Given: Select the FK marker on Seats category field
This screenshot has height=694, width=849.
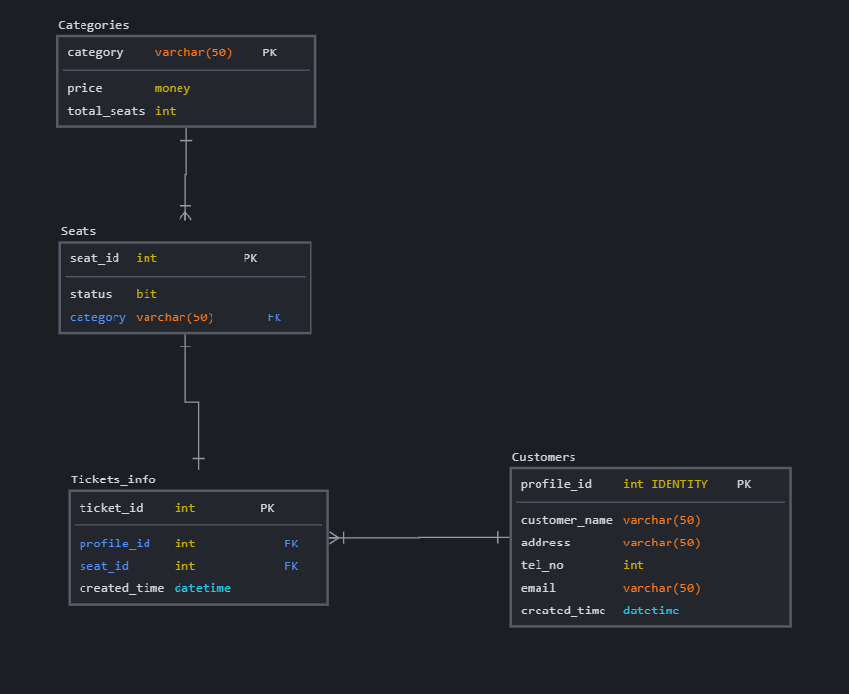Looking at the screenshot, I should click(274, 317).
